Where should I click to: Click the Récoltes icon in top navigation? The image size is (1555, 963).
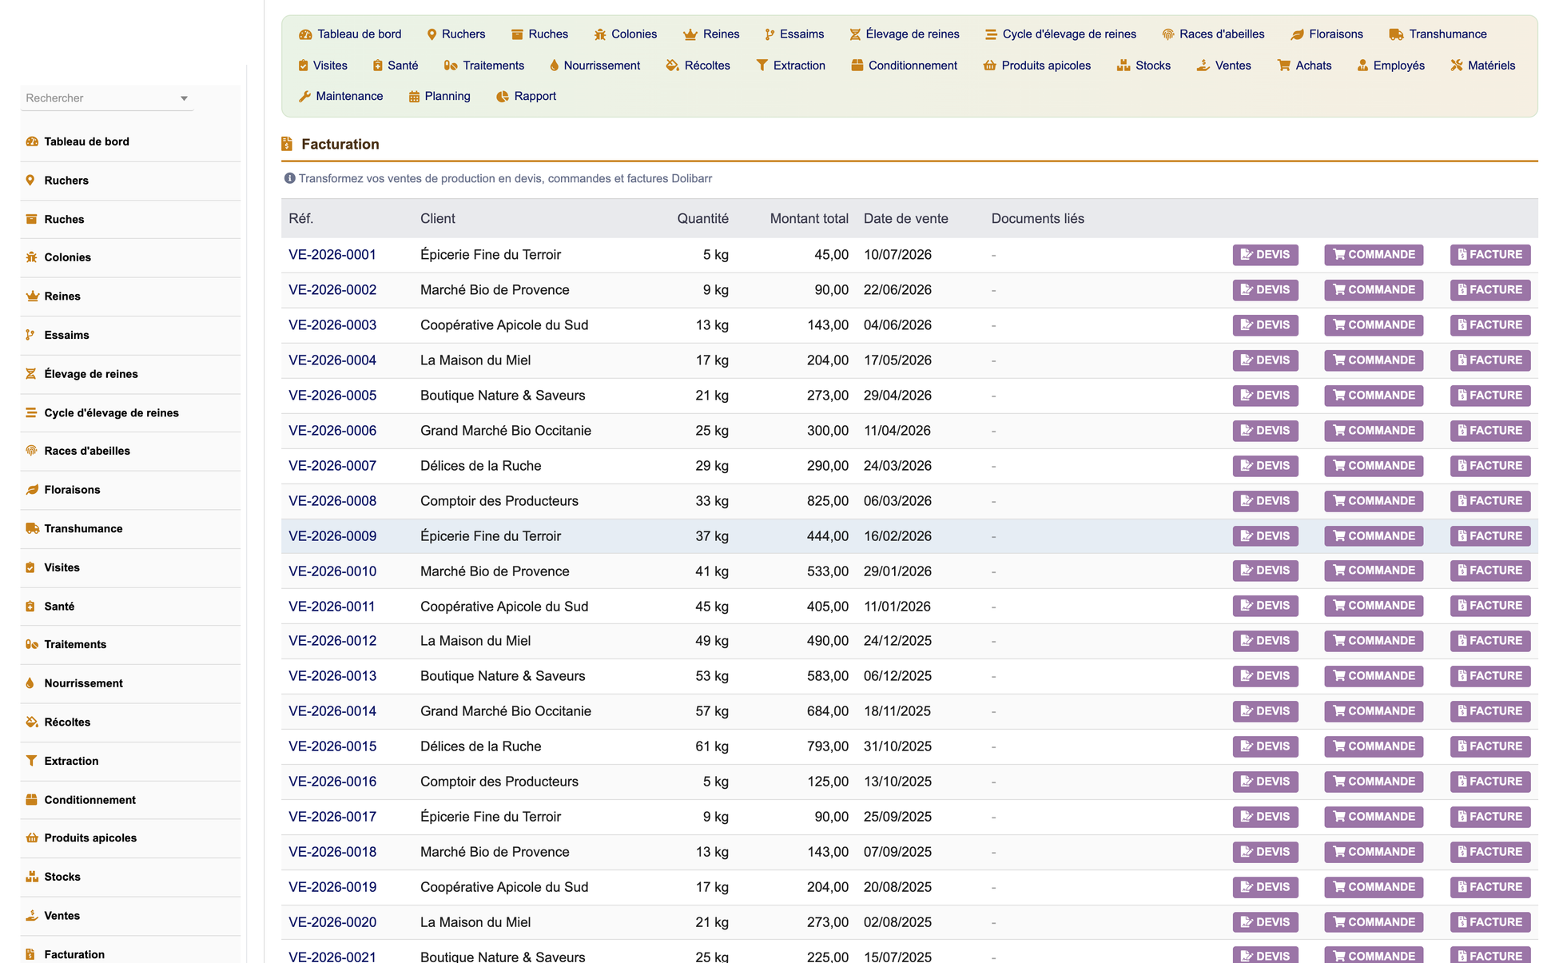pos(672,66)
